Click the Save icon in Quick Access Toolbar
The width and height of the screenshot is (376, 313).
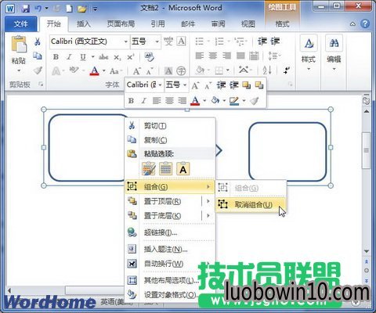click(25, 9)
